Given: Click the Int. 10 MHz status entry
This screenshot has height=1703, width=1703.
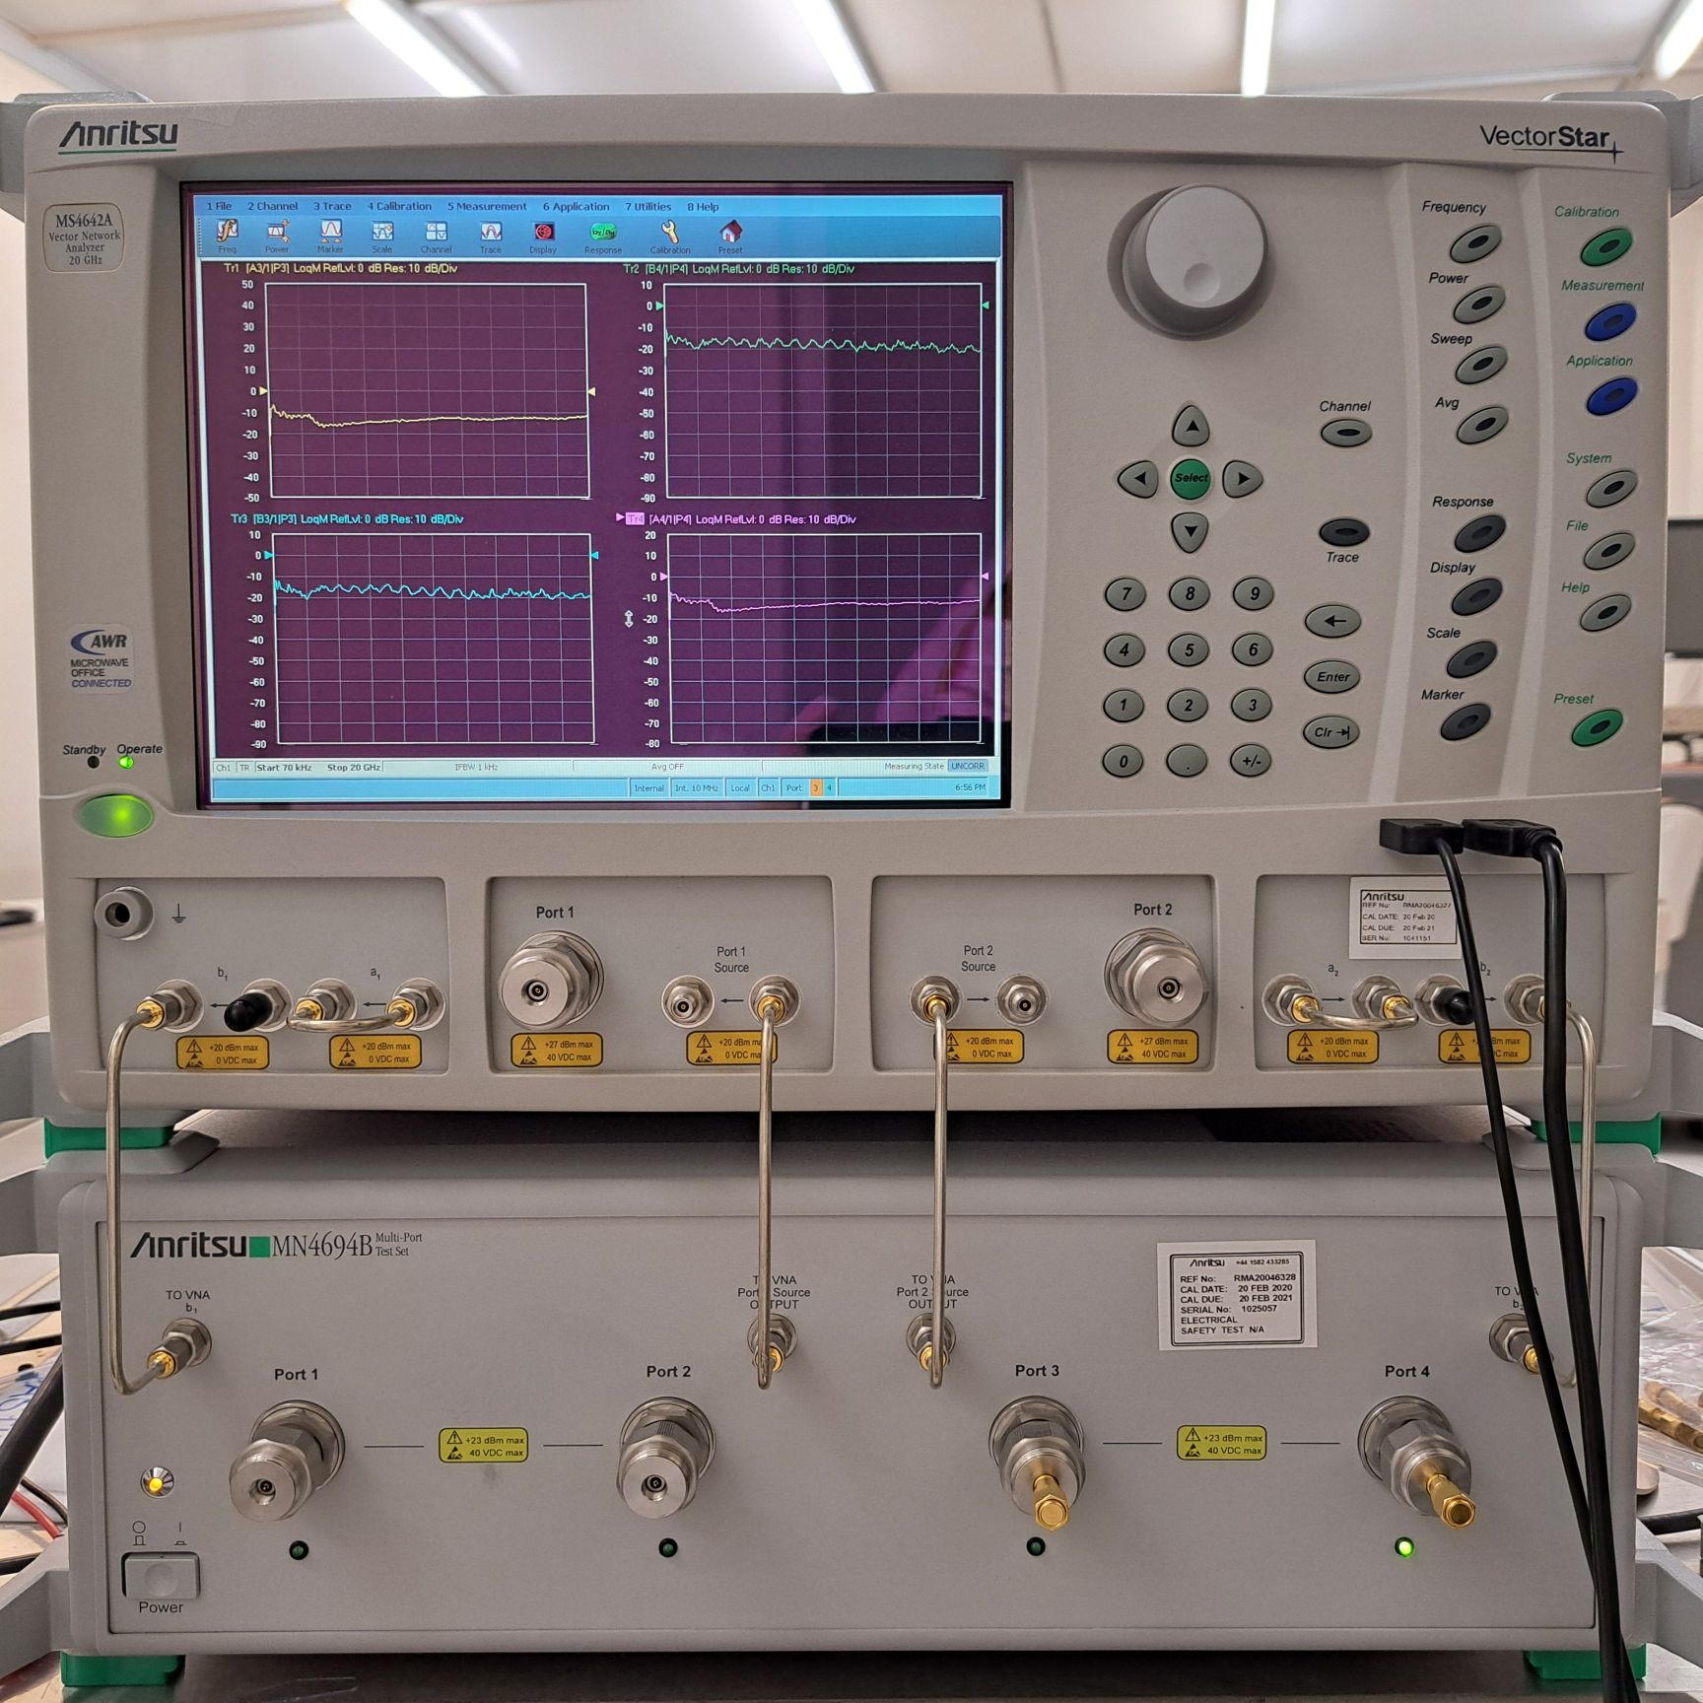Looking at the screenshot, I should tap(696, 787).
